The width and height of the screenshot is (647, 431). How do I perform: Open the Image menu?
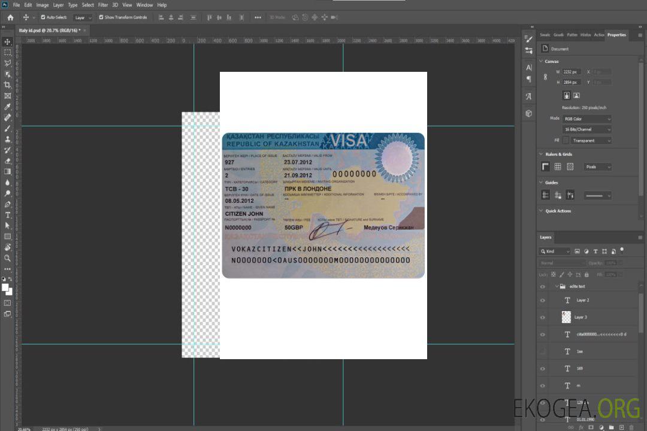pos(43,5)
